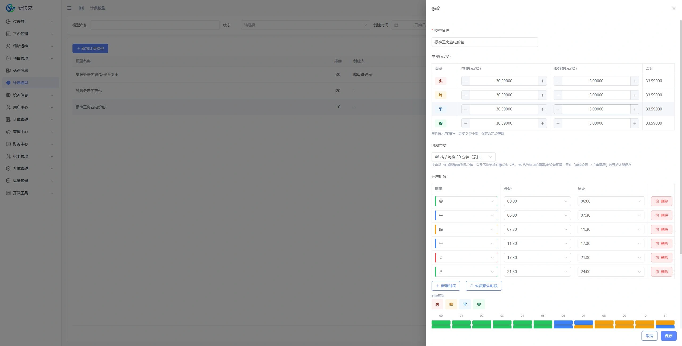This screenshot has width=682, height=346.
Task: Open end time dropdown showing 17:30
Action: coord(611,244)
